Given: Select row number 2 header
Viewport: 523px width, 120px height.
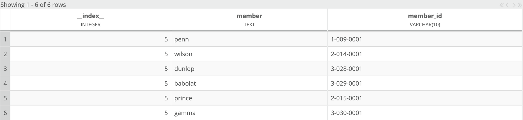Looking at the screenshot, I should click(5, 54).
